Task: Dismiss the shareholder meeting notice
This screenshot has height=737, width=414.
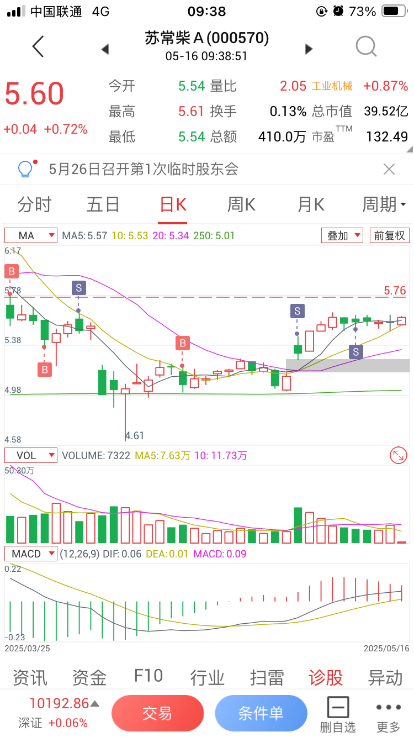Action: point(389,169)
